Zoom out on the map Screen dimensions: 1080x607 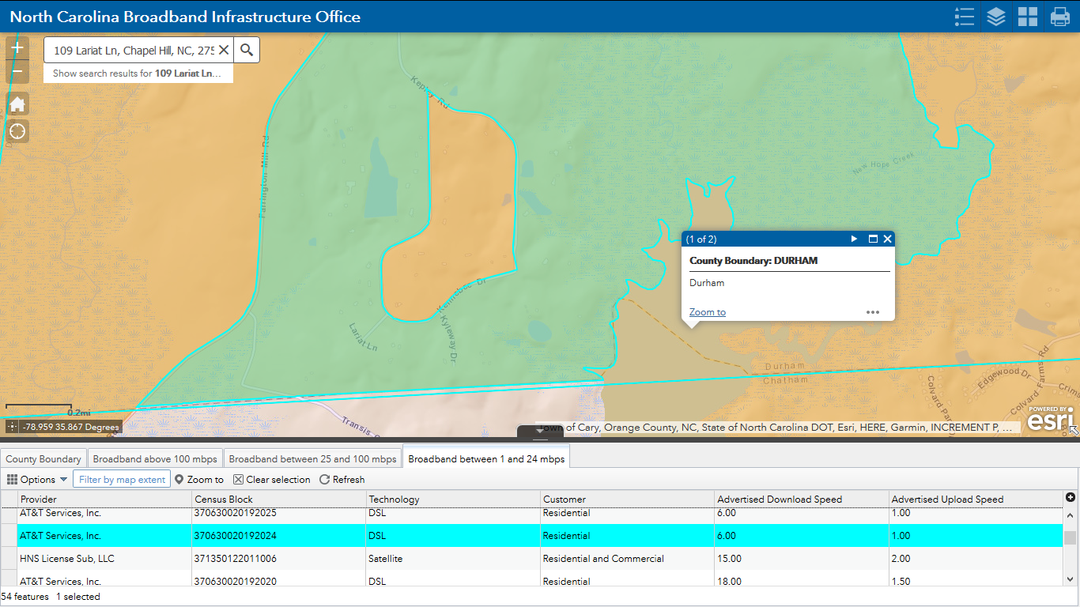(x=17, y=72)
